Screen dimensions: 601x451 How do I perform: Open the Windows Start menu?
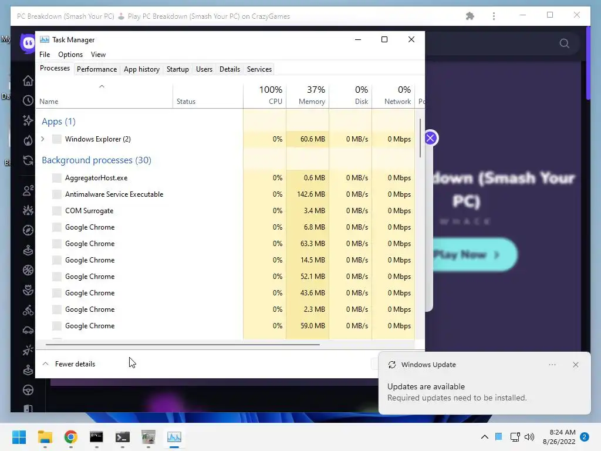point(19,437)
